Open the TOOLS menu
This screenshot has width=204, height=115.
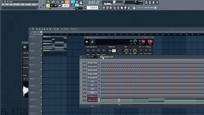(34, 4)
